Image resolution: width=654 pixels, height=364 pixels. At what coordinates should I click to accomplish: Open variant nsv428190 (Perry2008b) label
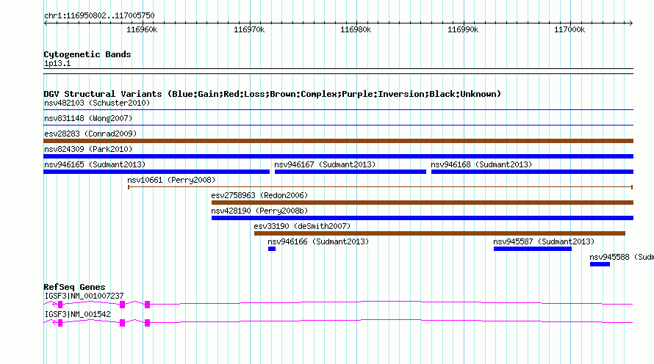[x=259, y=211]
